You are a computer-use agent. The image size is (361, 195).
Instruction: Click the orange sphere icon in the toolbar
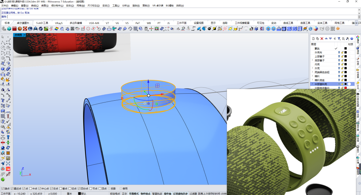pos(20,28)
